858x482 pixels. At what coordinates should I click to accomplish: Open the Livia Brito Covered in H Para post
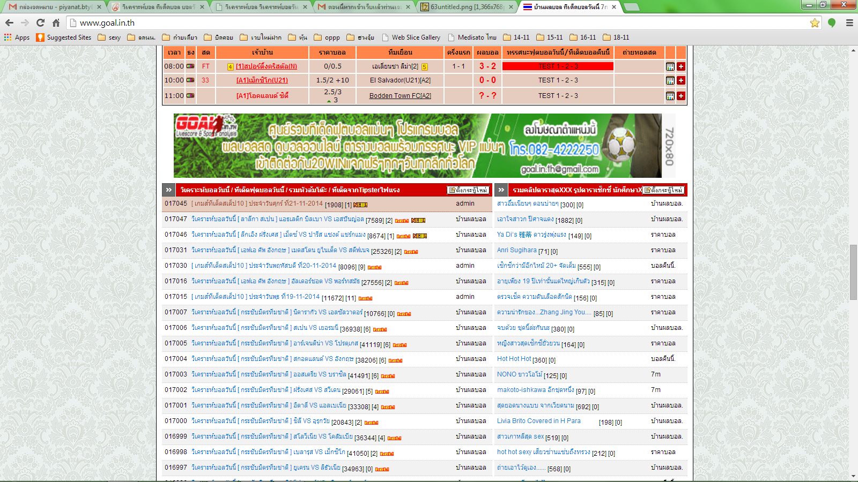tap(538, 421)
